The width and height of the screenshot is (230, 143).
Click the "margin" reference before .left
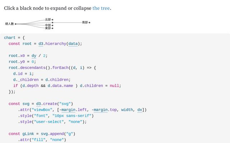[x=68, y=110]
